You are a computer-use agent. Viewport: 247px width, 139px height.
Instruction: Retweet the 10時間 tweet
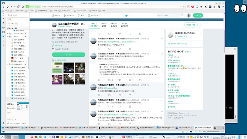tap(109, 49)
